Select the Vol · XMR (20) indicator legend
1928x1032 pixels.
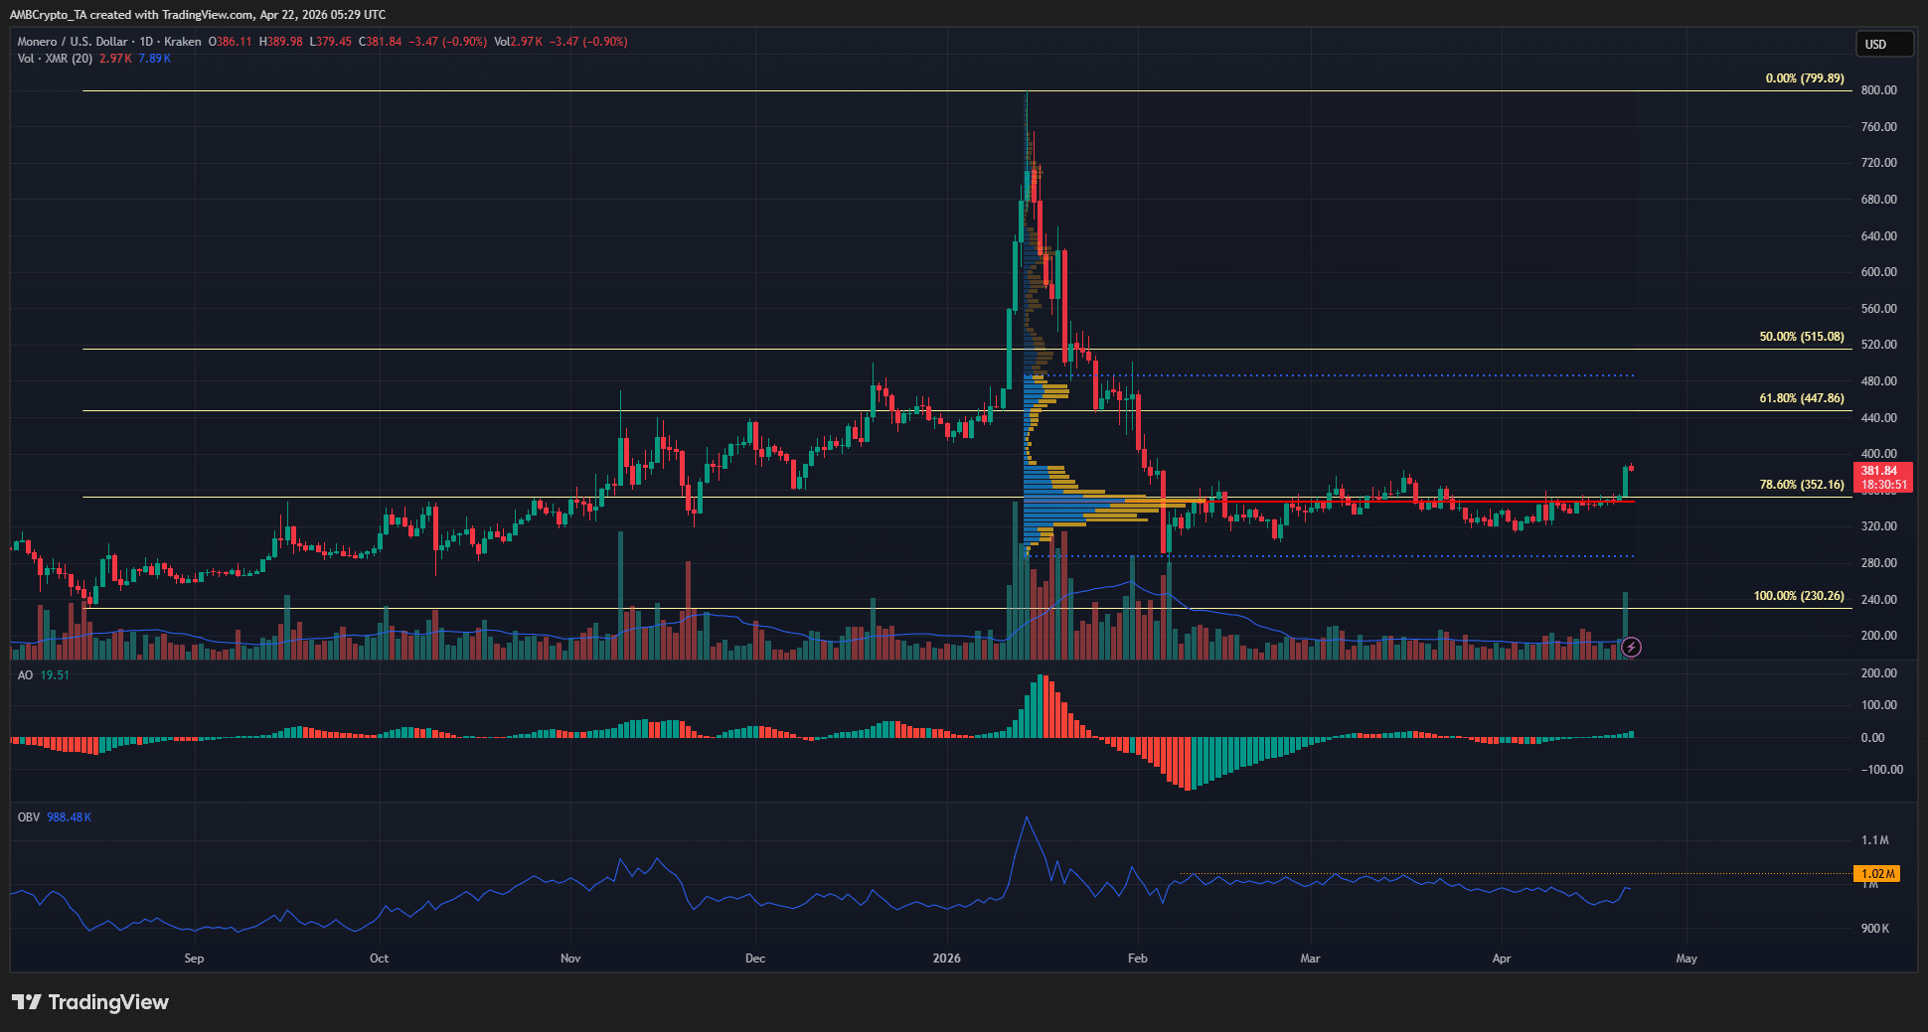click(55, 59)
